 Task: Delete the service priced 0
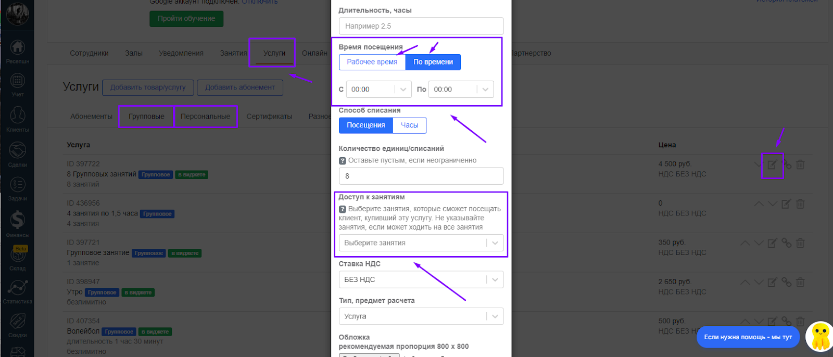pyautogui.click(x=800, y=204)
